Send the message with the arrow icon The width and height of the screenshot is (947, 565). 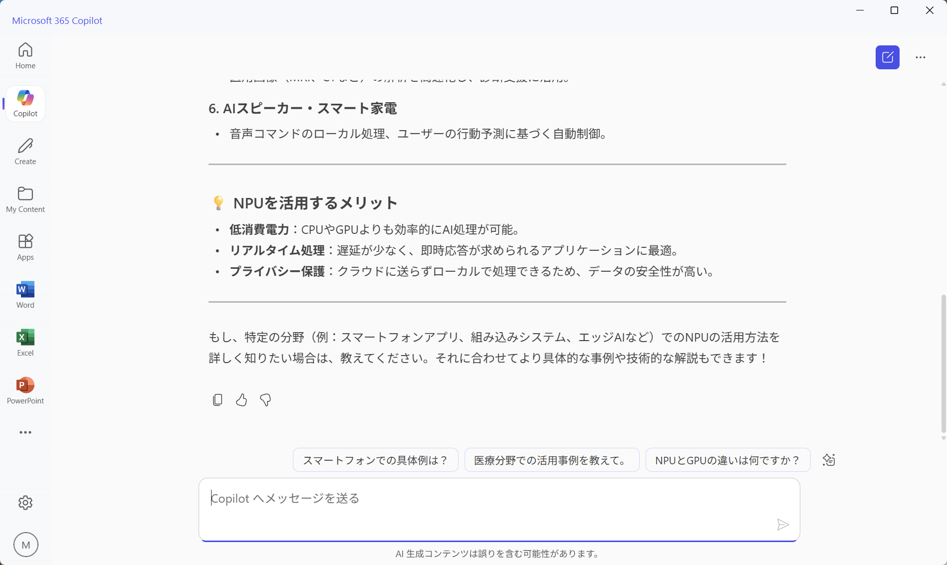(783, 524)
